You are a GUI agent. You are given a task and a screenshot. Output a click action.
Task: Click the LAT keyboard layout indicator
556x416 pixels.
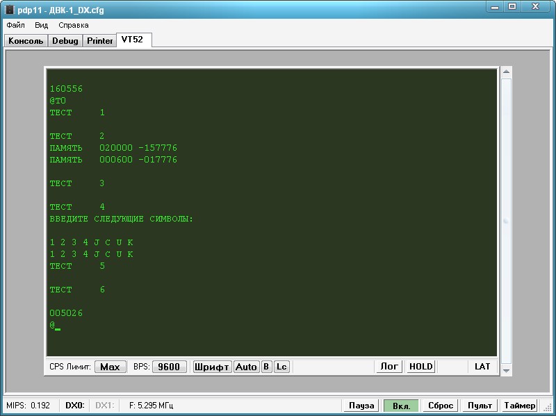[x=482, y=367]
